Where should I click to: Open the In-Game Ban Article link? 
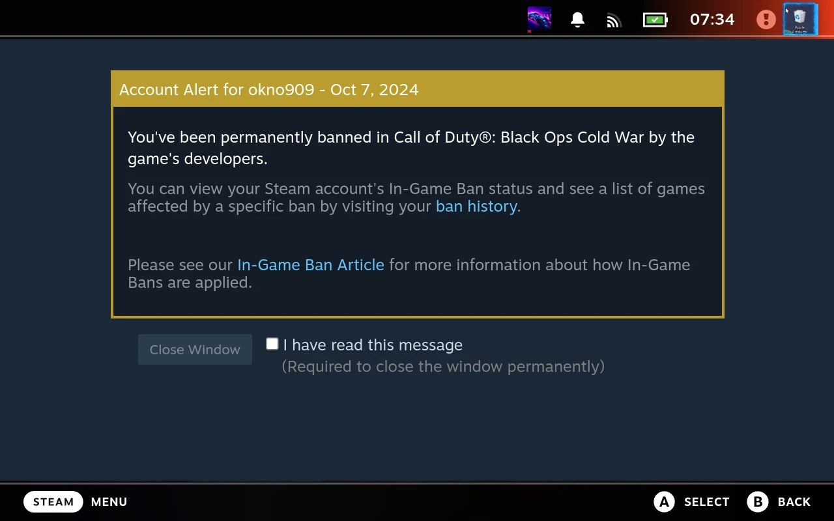(x=311, y=265)
